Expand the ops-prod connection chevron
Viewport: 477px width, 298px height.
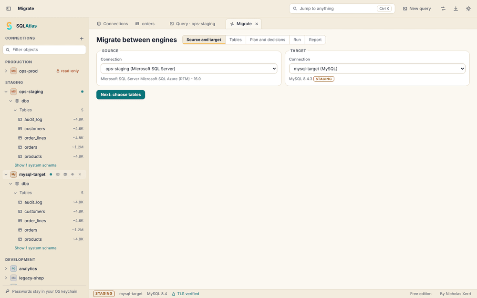point(6,71)
